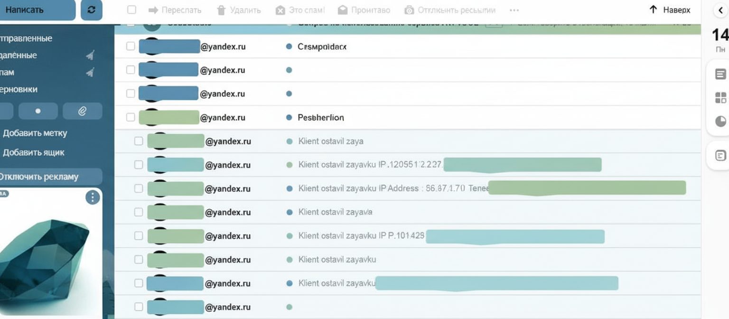Check the box for the Pesberlion email

point(131,117)
